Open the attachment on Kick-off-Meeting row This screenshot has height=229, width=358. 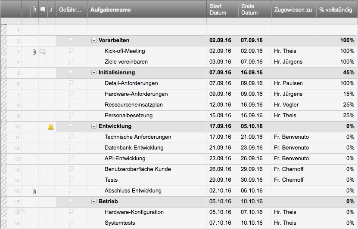[x=34, y=52]
